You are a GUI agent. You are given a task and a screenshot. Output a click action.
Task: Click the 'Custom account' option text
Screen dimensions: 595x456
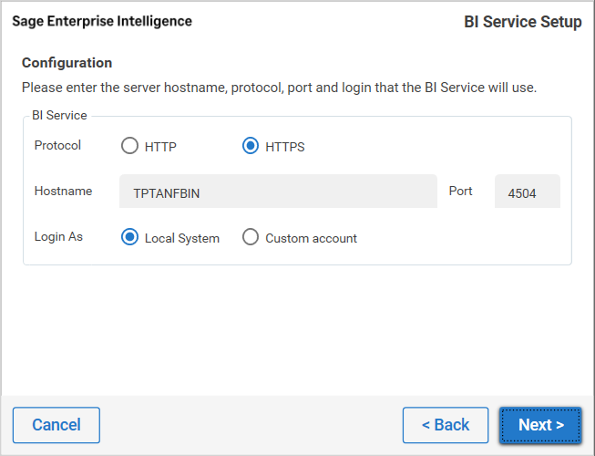[311, 238]
